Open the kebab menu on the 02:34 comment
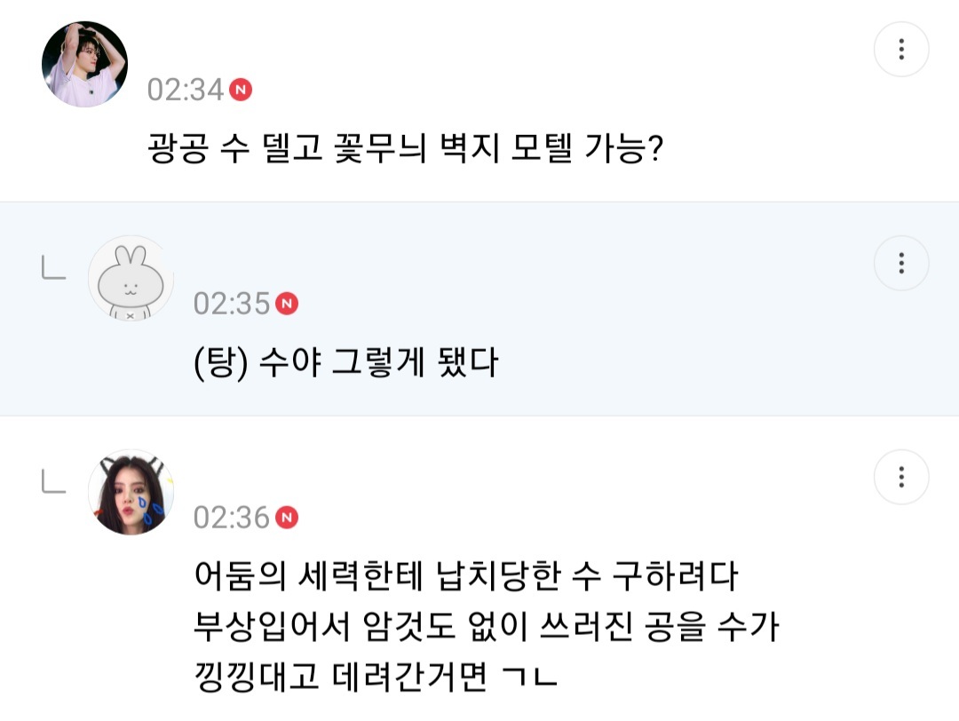The image size is (959, 721). pos(901,49)
